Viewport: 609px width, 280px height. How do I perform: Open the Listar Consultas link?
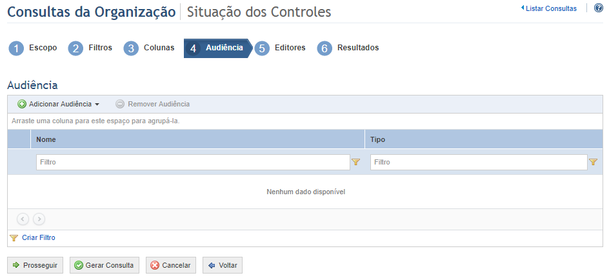548,8
